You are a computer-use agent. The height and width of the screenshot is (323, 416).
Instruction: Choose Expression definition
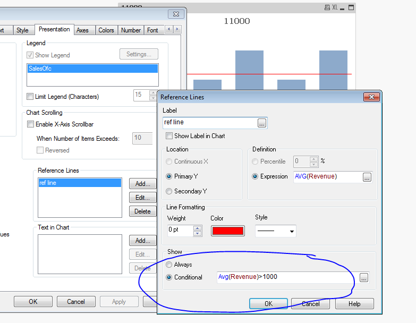pos(254,176)
